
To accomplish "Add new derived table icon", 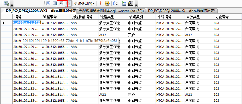I will 131,3.
